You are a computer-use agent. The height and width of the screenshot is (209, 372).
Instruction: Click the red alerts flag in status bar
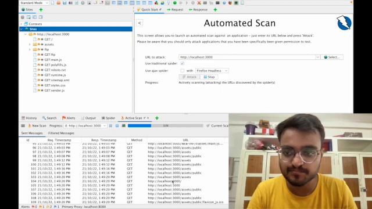pyautogui.click(x=33, y=207)
